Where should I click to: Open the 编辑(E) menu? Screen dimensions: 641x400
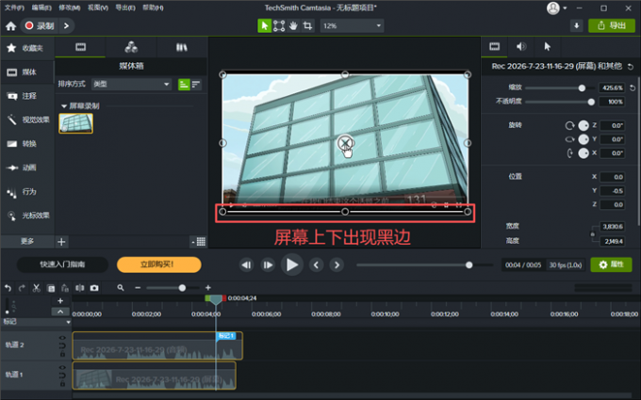click(41, 8)
